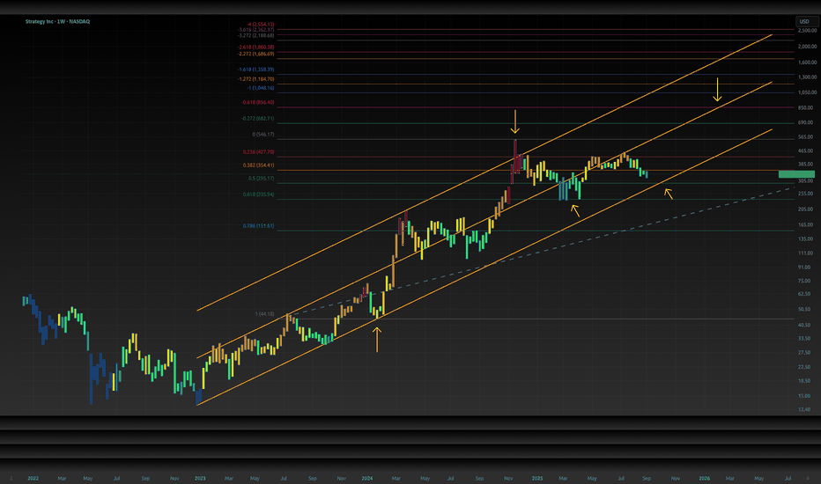This screenshot has height=484, width=821.
Task: Select the 0.382 (354.41) Fibonacci label
Action: (x=258, y=165)
